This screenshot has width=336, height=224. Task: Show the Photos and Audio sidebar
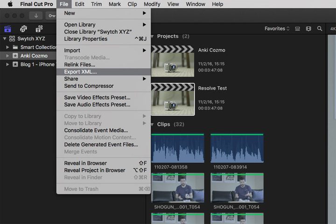coord(23,28)
